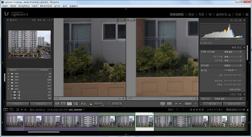Click the Auto Tone button

tap(230, 70)
